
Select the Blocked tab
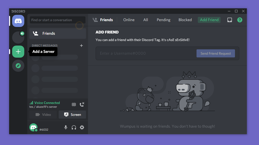[185, 20]
